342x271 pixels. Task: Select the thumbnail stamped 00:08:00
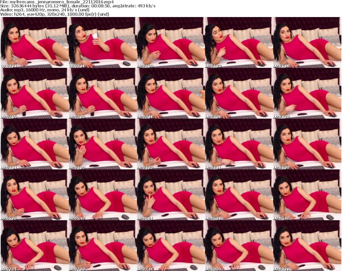click(239, 246)
